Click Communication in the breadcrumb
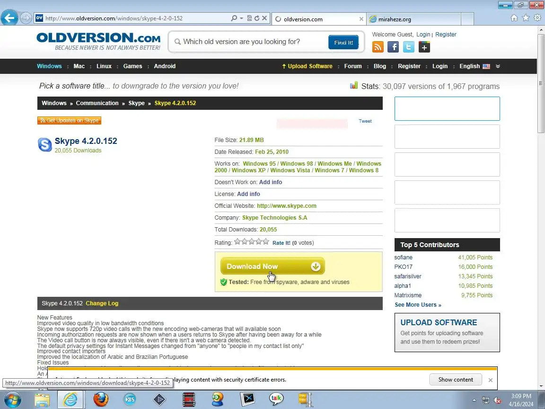 pyautogui.click(x=97, y=103)
